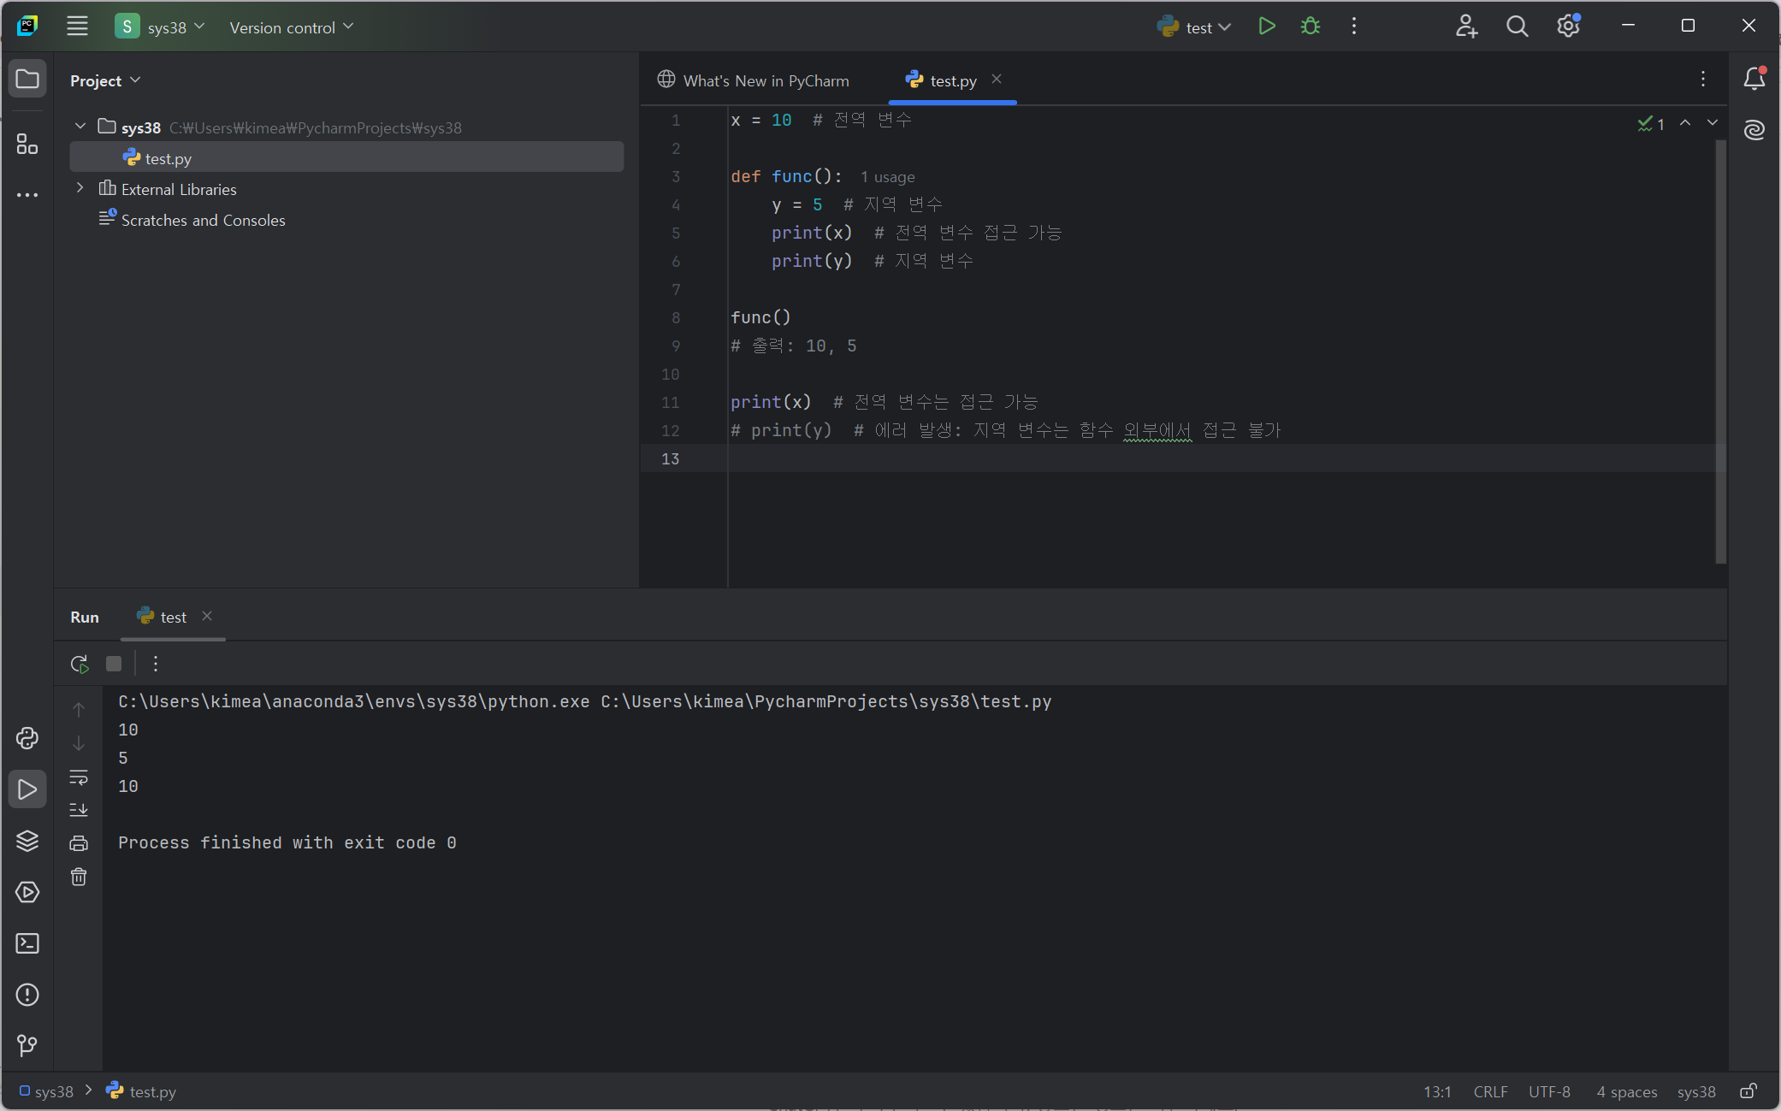
Task: Toggle the file read-only lock icon
Action: [x=1748, y=1091]
